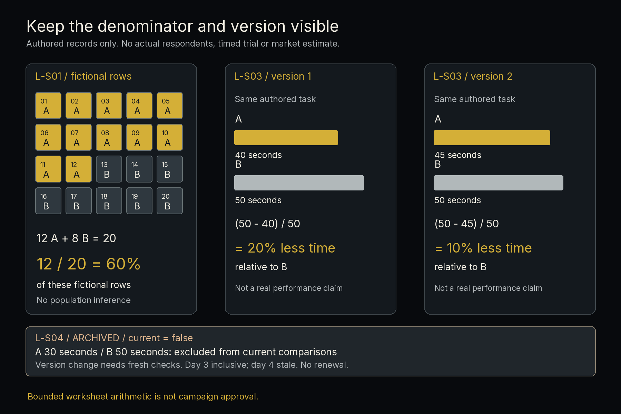Screen dimensions: 621x414
Task: Choose row tile 15 B
Action: click(170, 169)
